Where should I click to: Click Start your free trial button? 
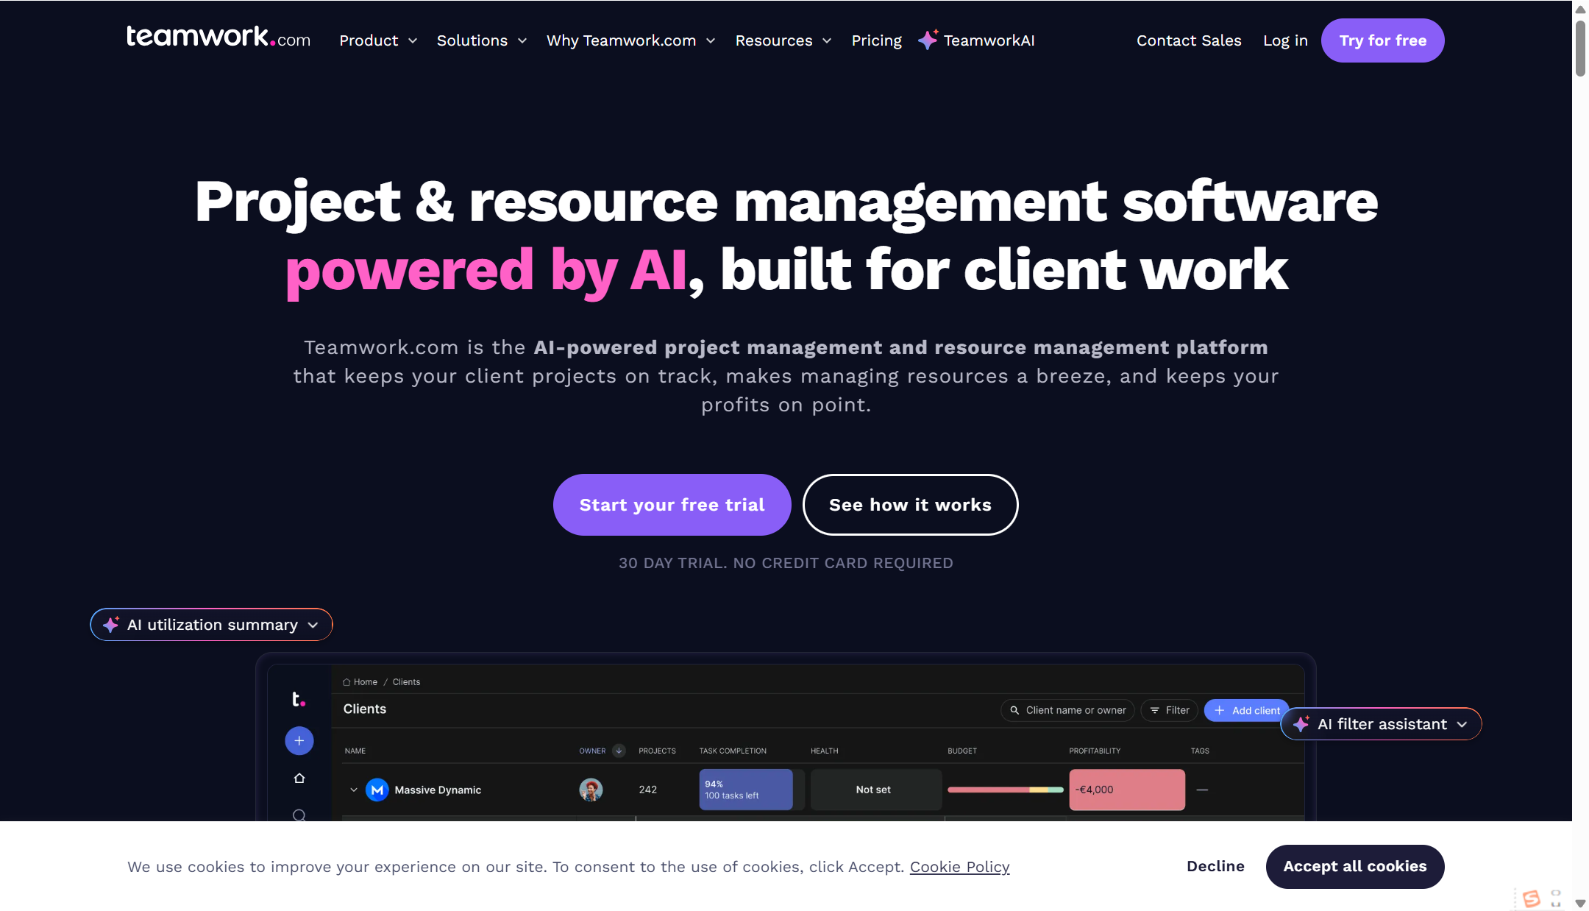click(x=672, y=505)
